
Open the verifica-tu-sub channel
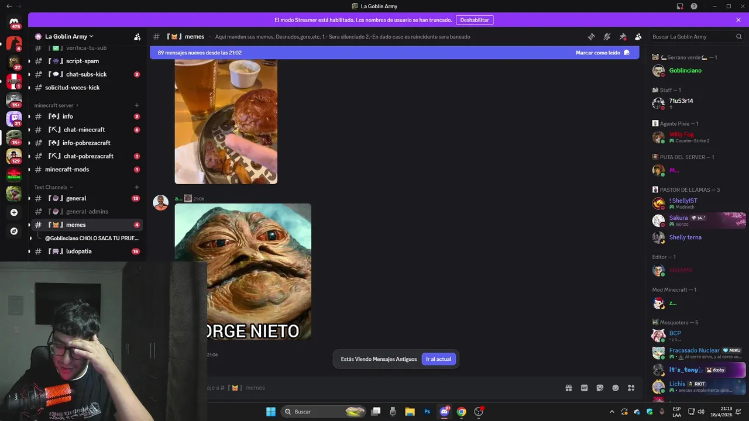pos(86,48)
